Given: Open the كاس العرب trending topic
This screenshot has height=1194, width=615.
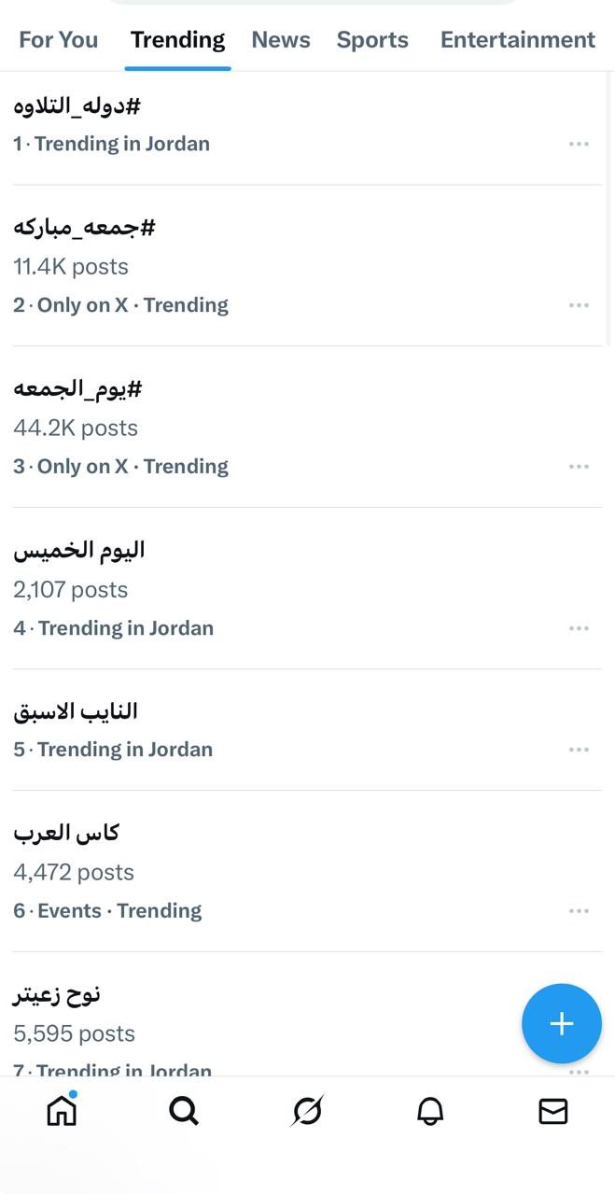Looking at the screenshot, I should pos(66,833).
